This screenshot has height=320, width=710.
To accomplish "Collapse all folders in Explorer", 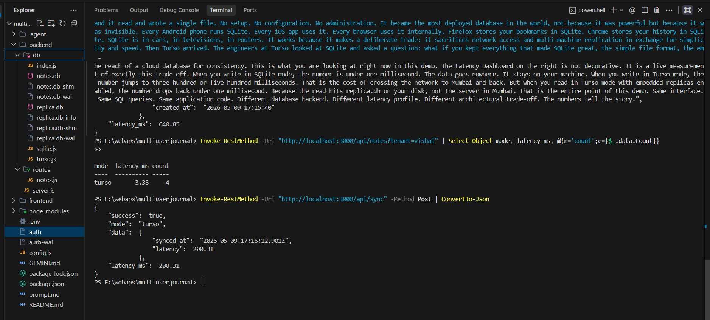I will pyautogui.click(x=74, y=23).
